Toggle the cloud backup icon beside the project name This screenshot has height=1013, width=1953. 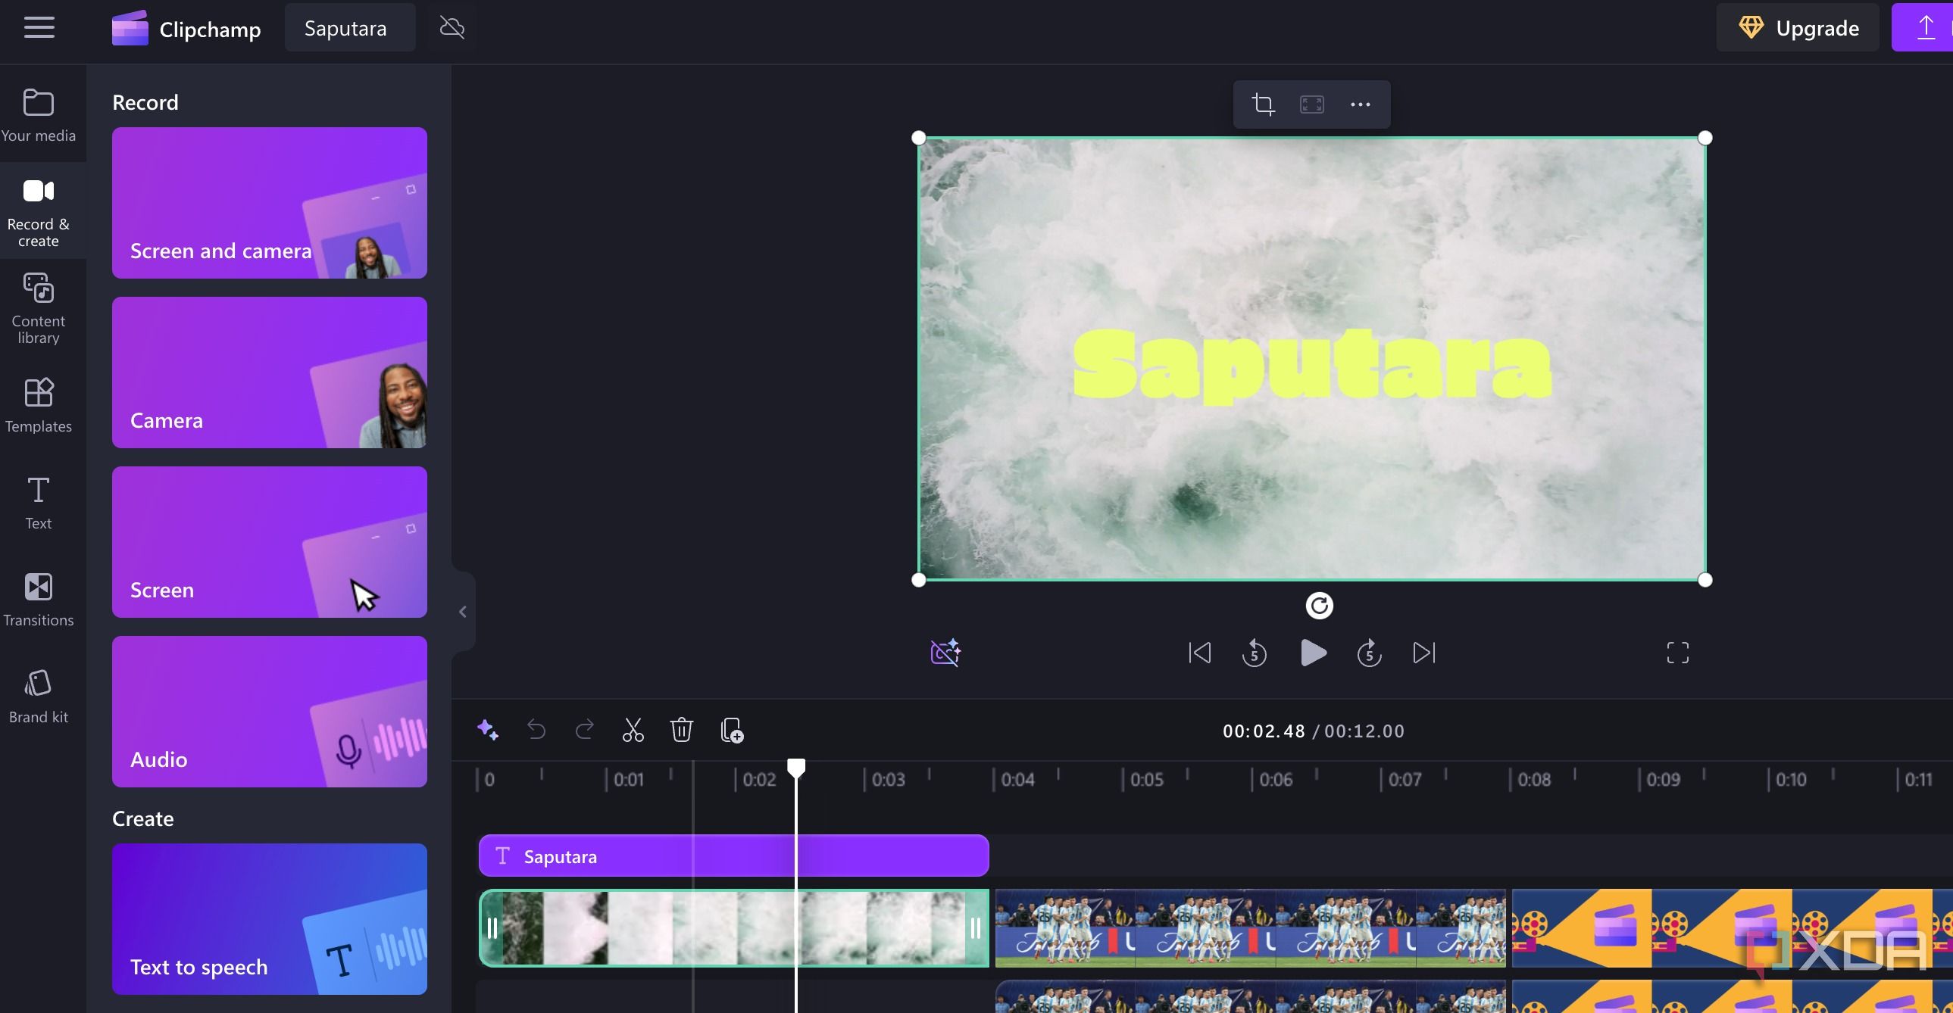(452, 27)
